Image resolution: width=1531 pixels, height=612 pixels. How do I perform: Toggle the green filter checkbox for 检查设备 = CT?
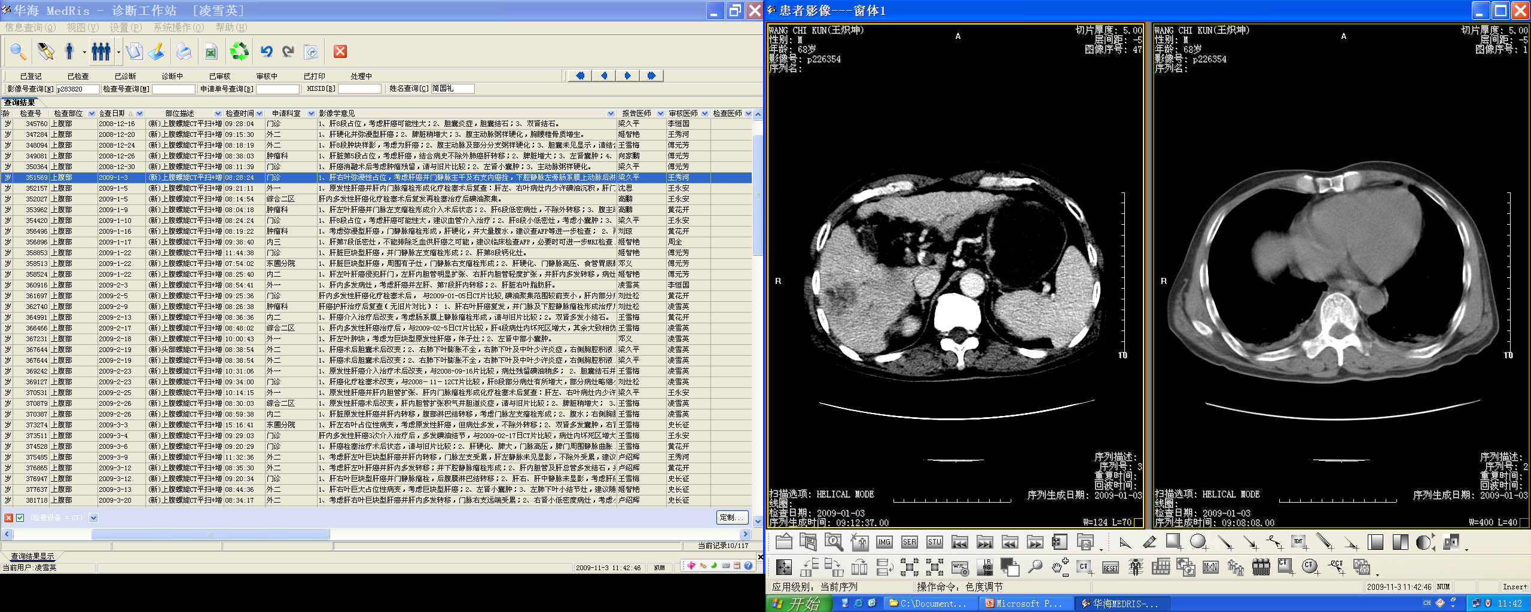tap(20, 518)
